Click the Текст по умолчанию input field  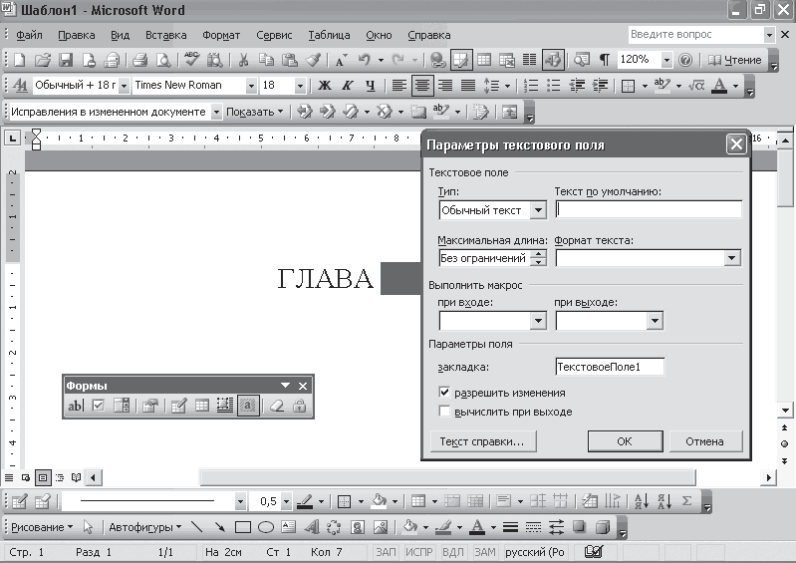point(649,210)
